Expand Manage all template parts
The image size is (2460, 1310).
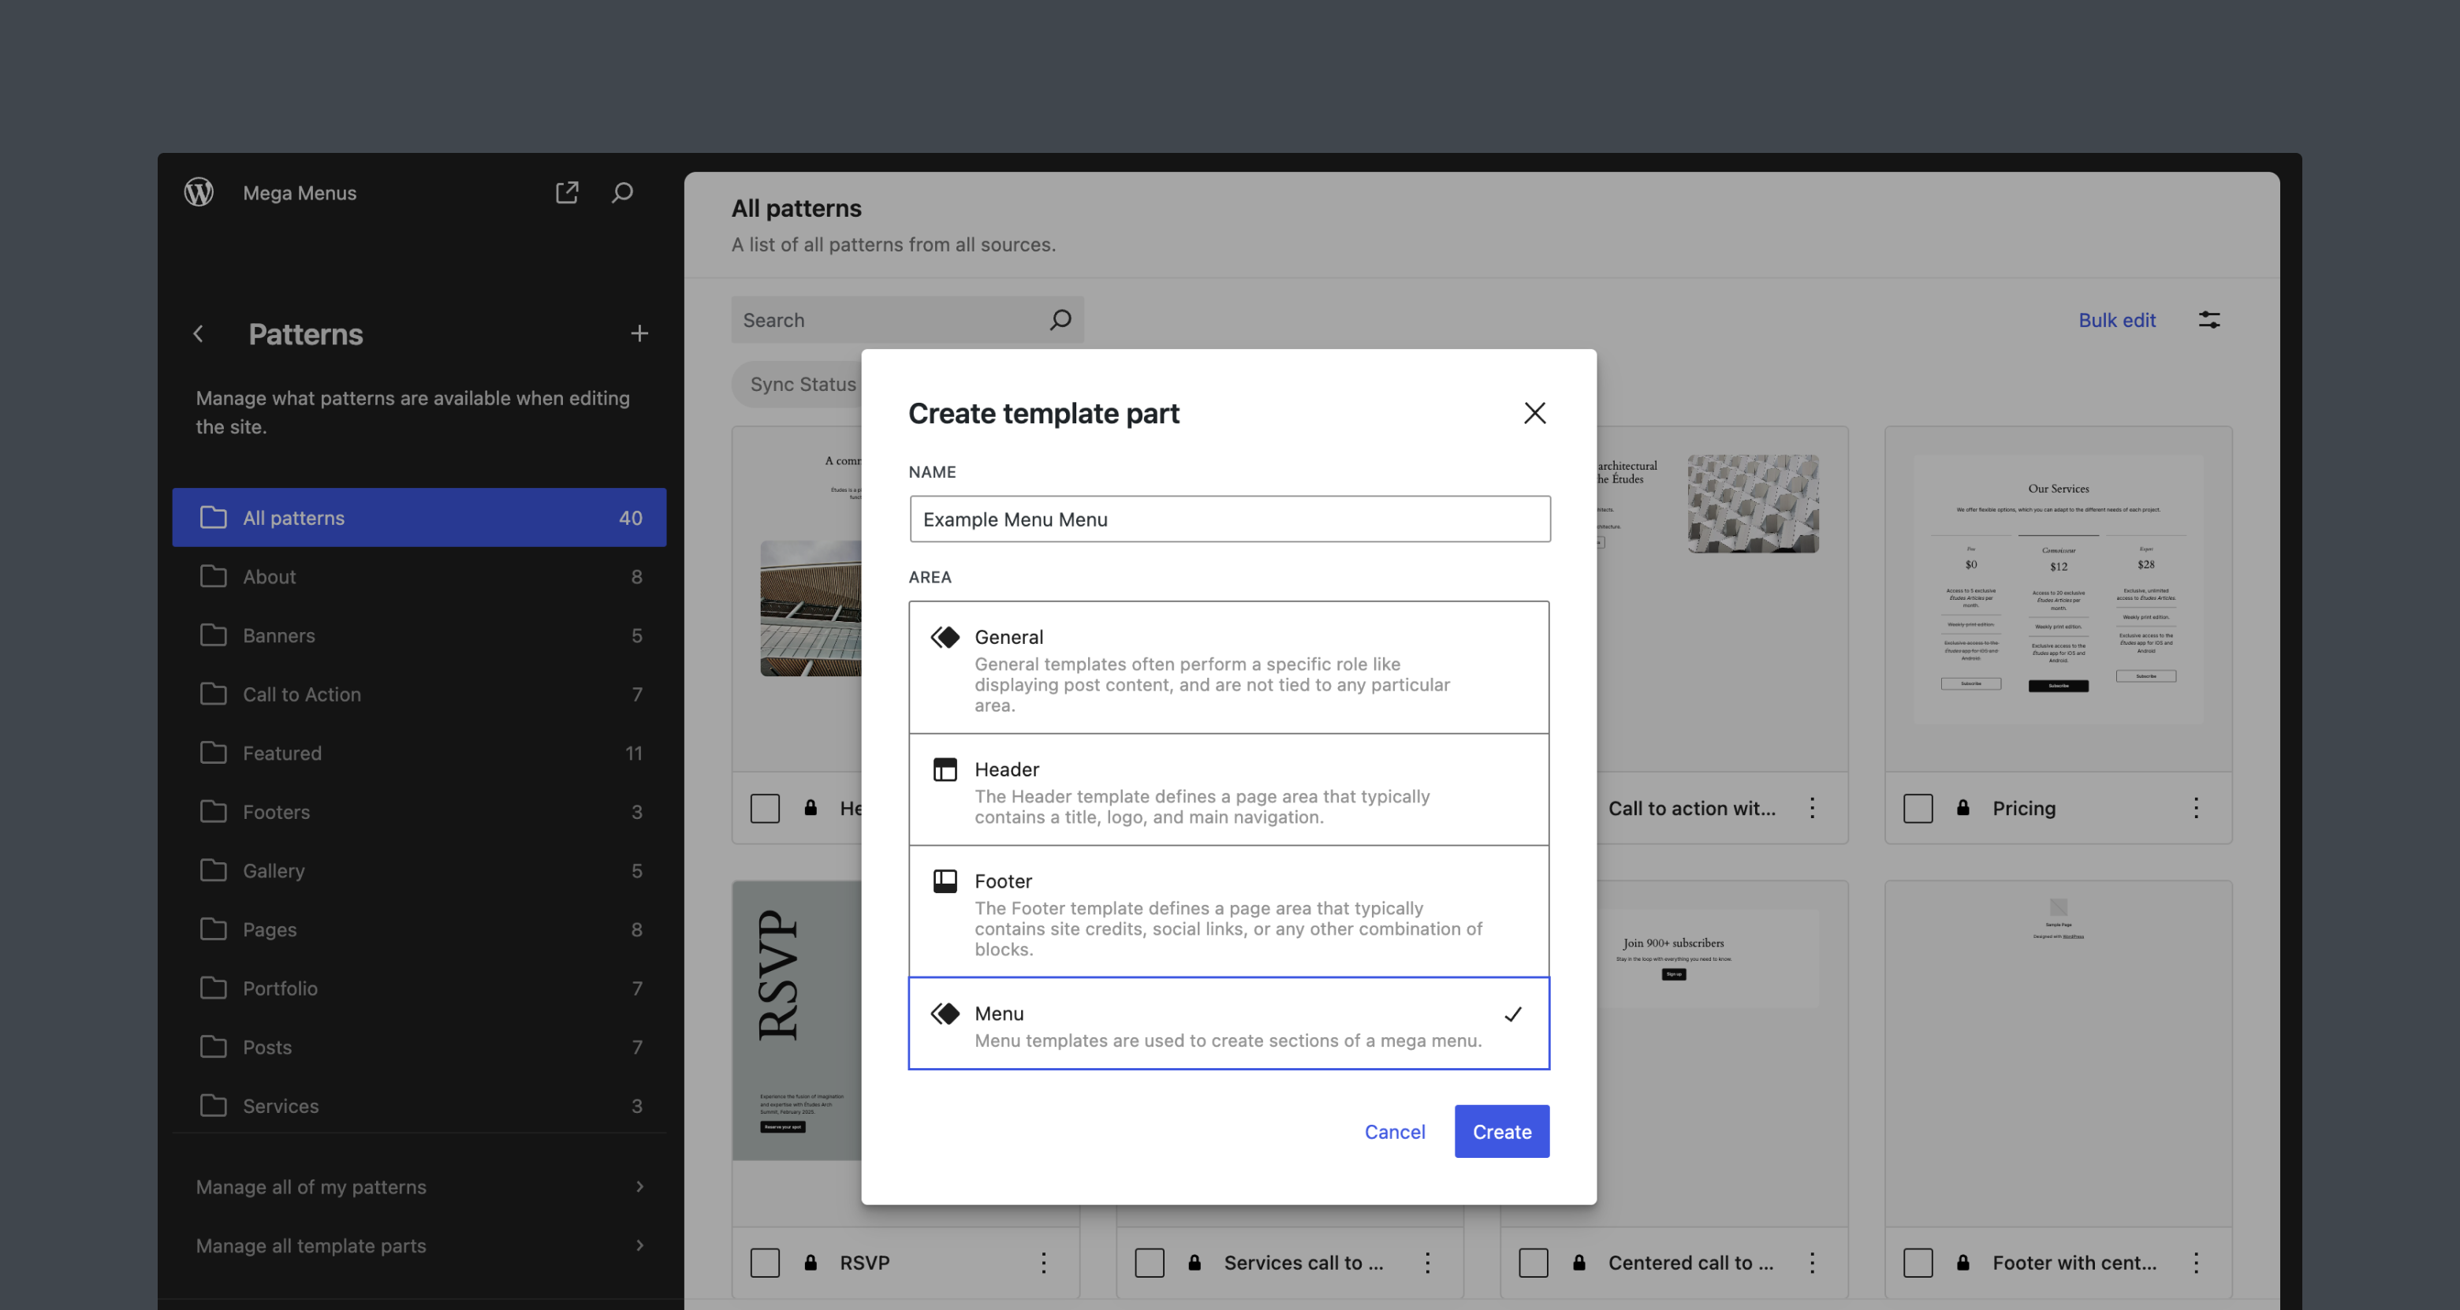[x=419, y=1246]
